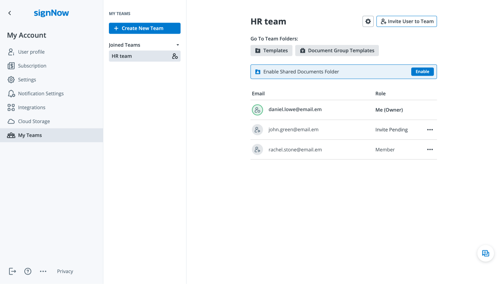Click john.green pending avatar icon

pyautogui.click(x=257, y=130)
